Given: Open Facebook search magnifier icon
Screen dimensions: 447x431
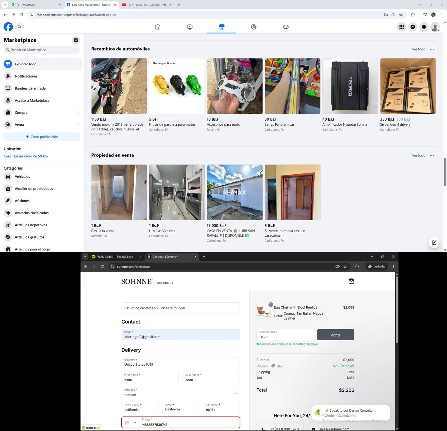Looking at the screenshot, I should point(20,27).
